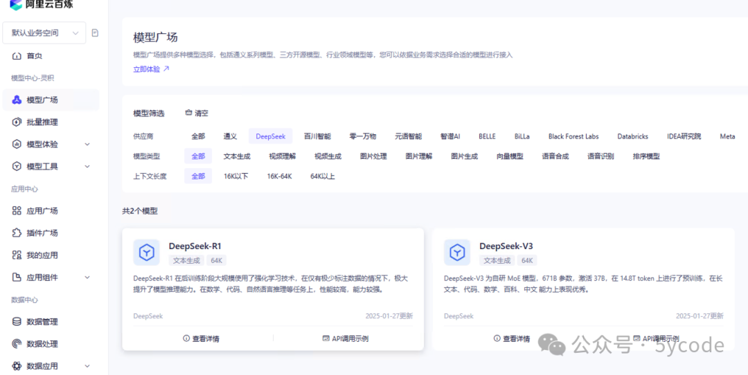Expand the 应用组件 chevron
The height and width of the screenshot is (375, 748).
tap(87, 277)
